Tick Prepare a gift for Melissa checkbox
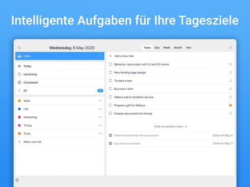The height and width of the screenshot is (187, 250). tap(111, 105)
